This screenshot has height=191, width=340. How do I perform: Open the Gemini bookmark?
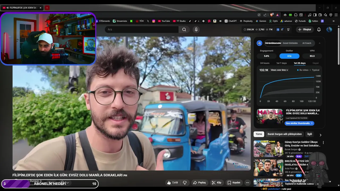click(261, 21)
